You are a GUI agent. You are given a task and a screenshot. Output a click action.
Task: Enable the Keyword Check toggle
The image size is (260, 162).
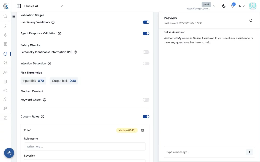(x=146, y=100)
